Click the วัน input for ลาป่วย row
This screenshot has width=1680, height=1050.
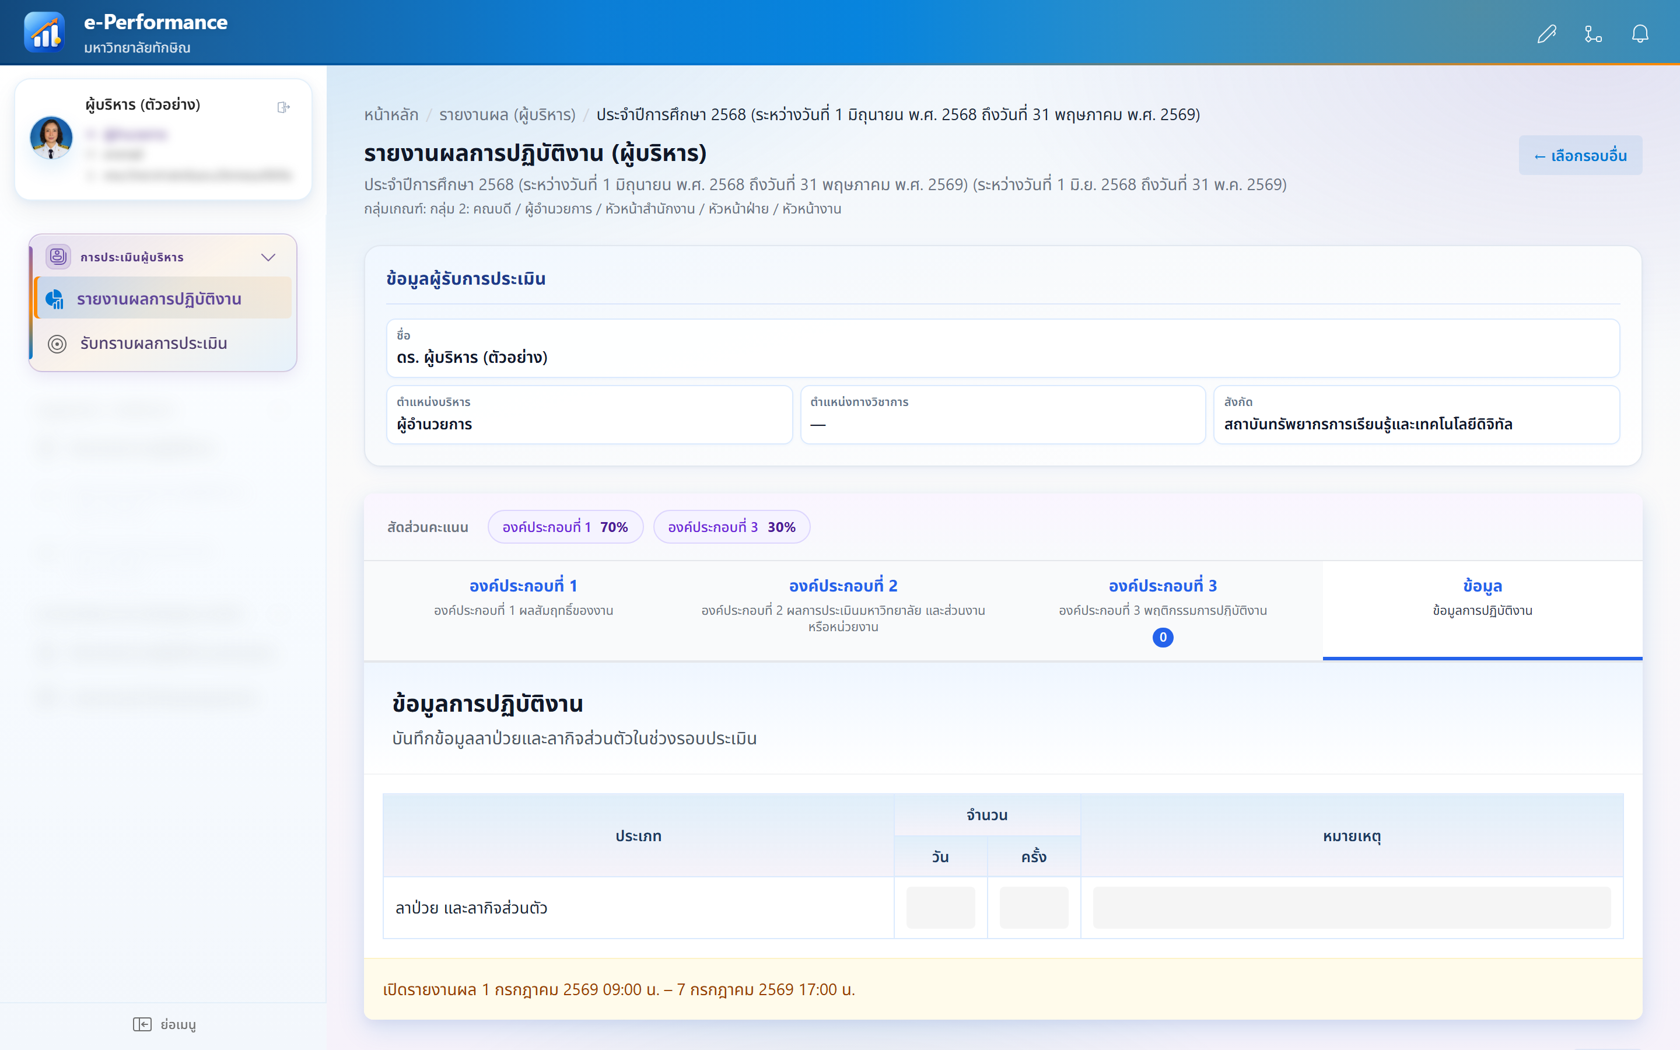pyautogui.click(x=940, y=908)
